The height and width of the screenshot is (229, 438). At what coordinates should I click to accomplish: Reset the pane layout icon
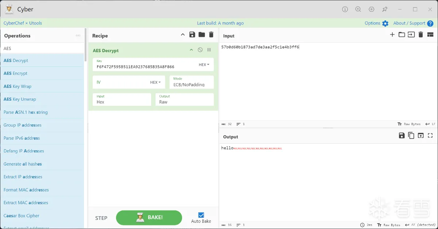(x=430, y=35)
